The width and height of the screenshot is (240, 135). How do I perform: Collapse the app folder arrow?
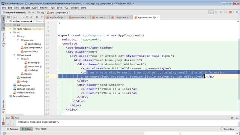pyautogui.click(x=14, y=36)
